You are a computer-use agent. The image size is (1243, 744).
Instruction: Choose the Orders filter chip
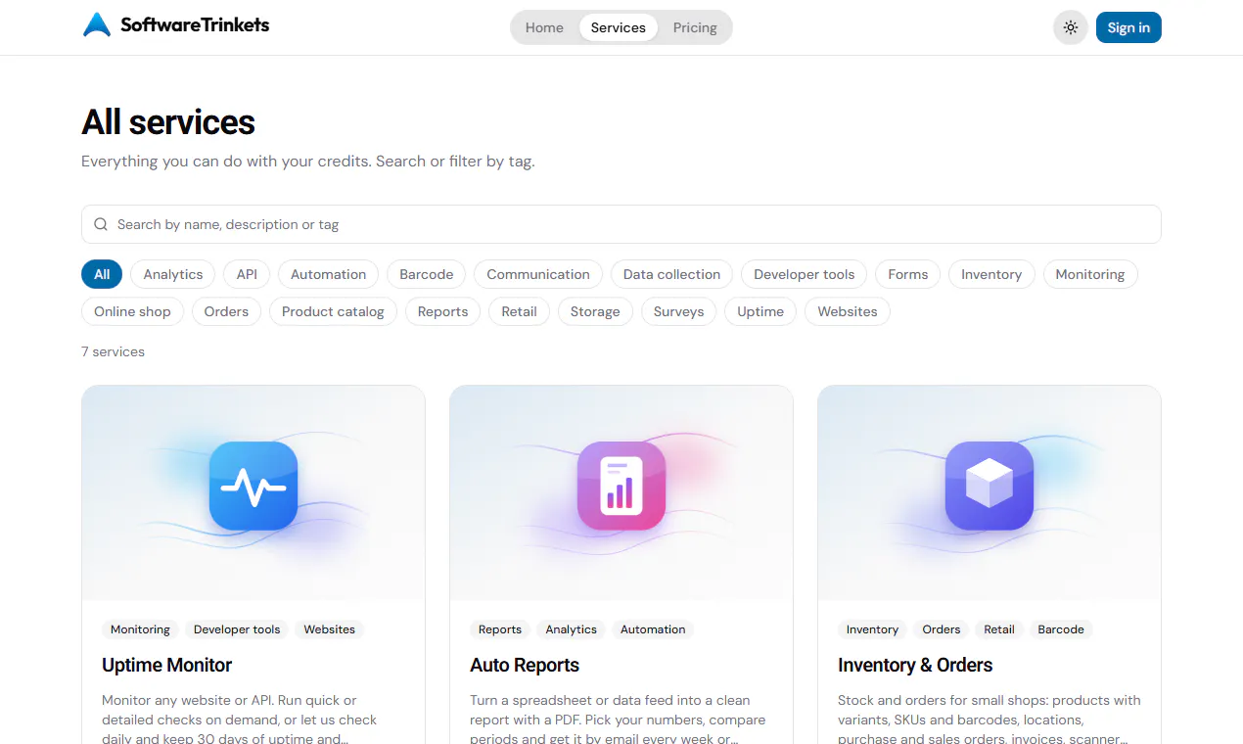point(226,311)
